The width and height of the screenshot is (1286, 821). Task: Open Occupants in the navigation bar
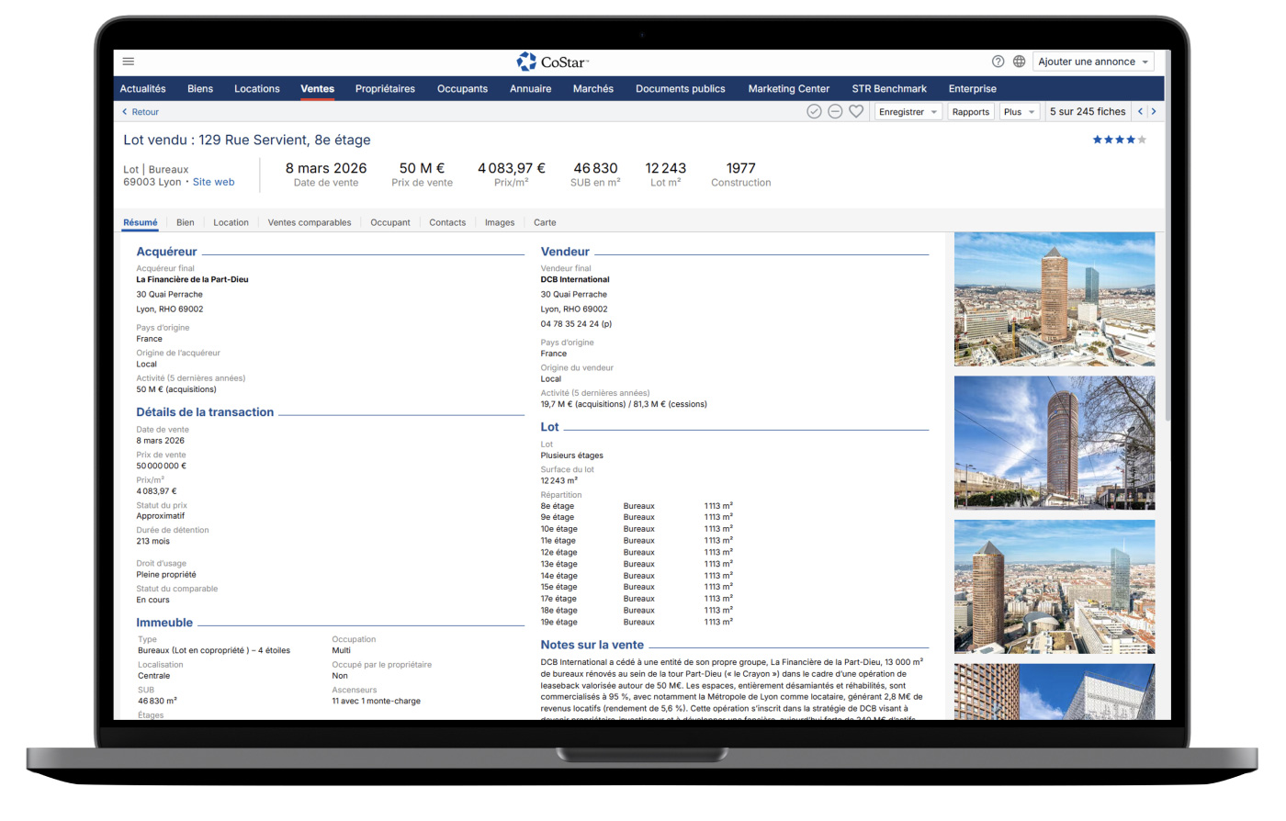point(462,89)
